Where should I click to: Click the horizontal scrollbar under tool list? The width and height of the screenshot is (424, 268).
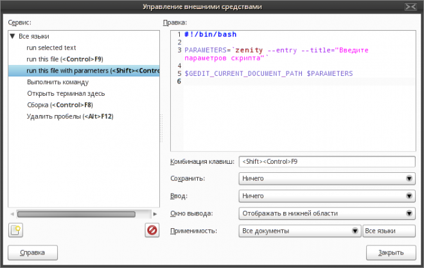76,213
